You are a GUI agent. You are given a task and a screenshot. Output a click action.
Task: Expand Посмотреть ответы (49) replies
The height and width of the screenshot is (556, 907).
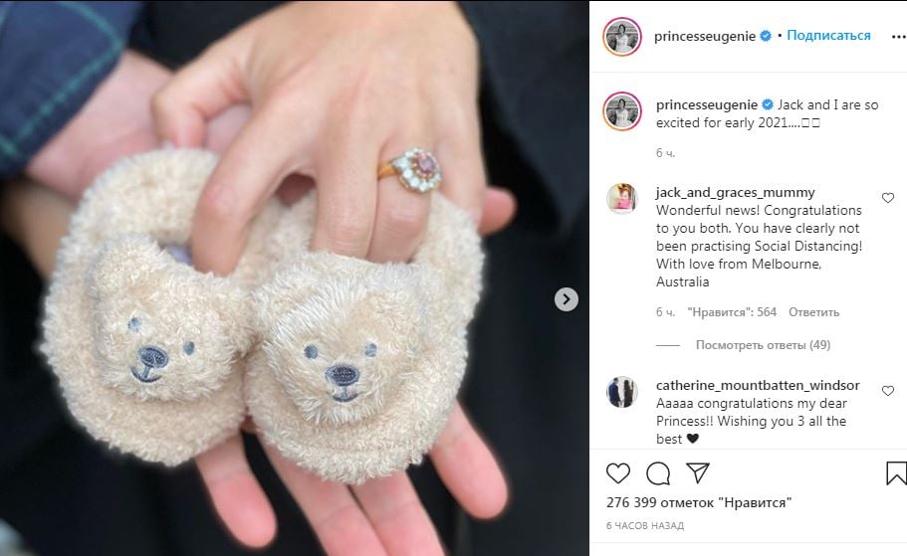(763, 345)
